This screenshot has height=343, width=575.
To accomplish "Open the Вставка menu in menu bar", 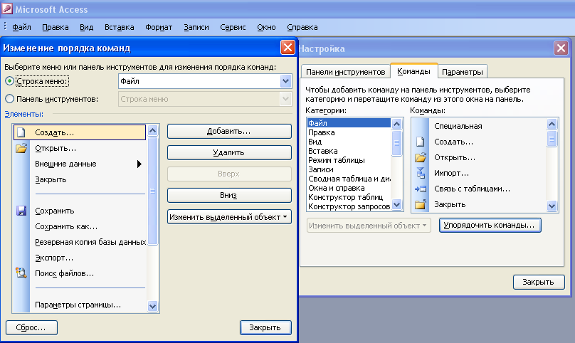I will pyautogui.click(x=119, y=27).
